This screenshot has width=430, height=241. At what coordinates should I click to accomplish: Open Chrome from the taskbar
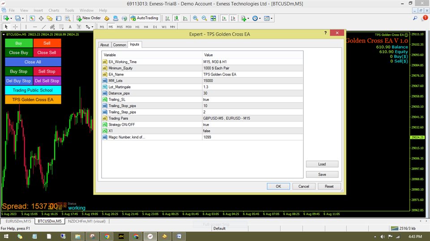(x=107, y=237)
